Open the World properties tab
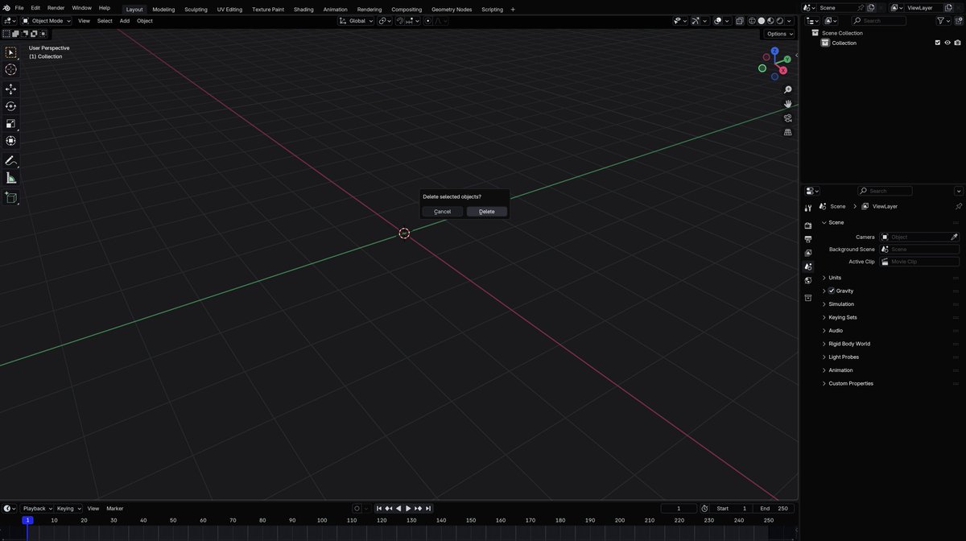The width and height of the screenshot is (966, 541). (808, 280)
